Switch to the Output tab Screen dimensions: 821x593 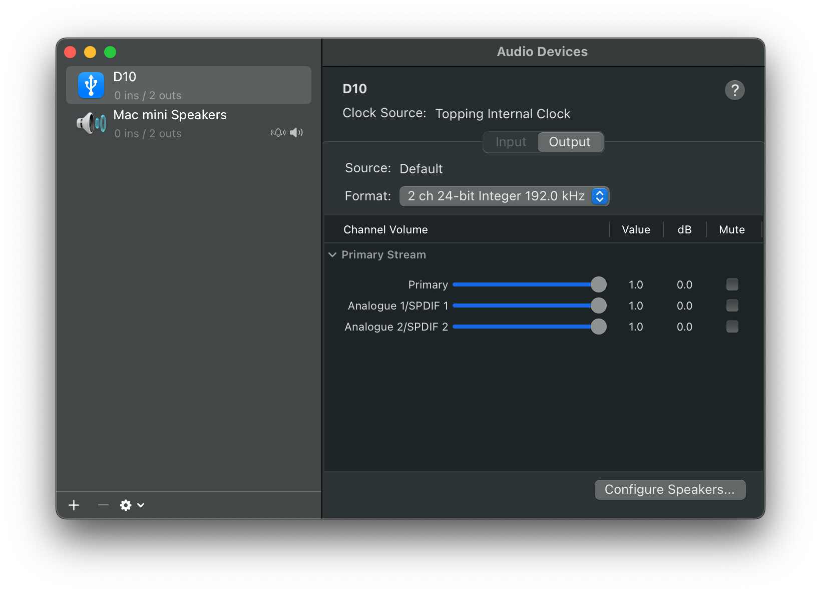pos(570,142)
